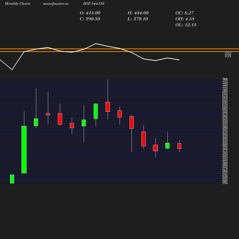Click the close price 'C: 390.50'

pos(90,19)
